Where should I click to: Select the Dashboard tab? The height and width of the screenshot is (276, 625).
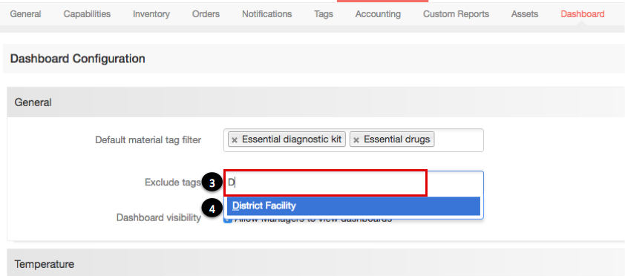tap(583, 14)
